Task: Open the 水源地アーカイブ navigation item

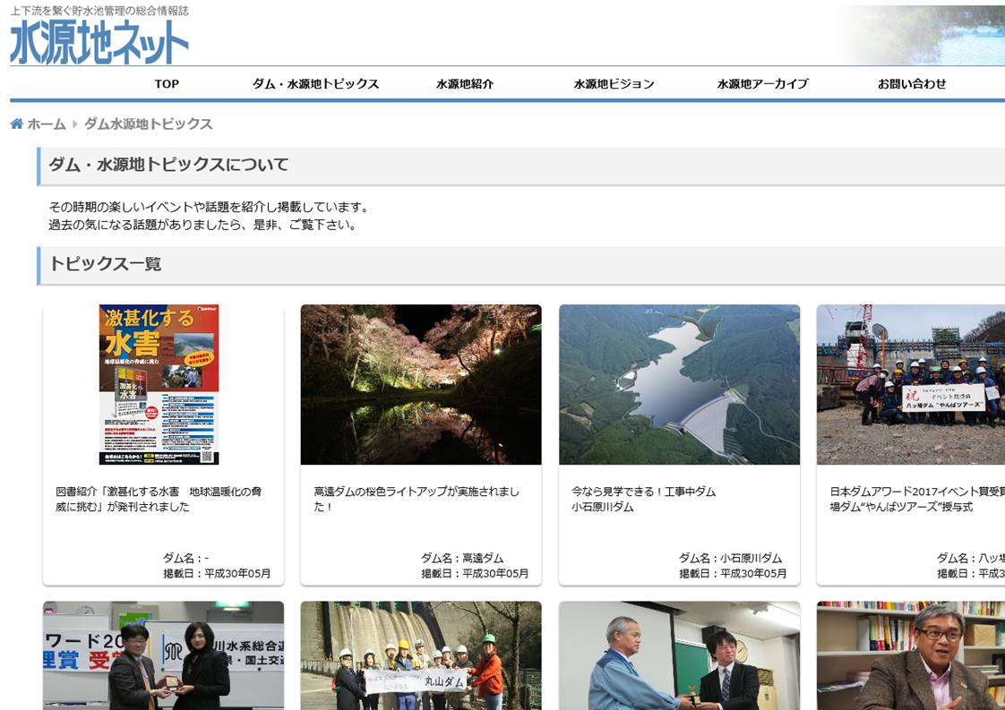Action: (x=762, y=84)
